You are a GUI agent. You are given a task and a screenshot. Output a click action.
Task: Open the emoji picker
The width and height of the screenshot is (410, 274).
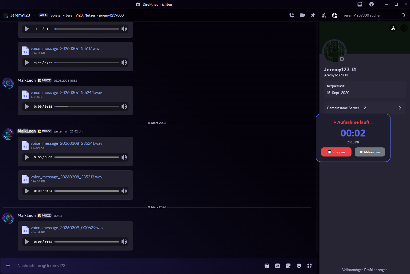pos(299,266)
